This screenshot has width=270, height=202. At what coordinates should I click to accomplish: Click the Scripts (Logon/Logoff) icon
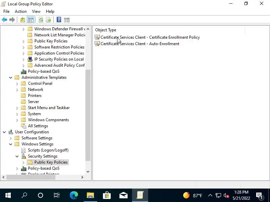click(23, 150)
